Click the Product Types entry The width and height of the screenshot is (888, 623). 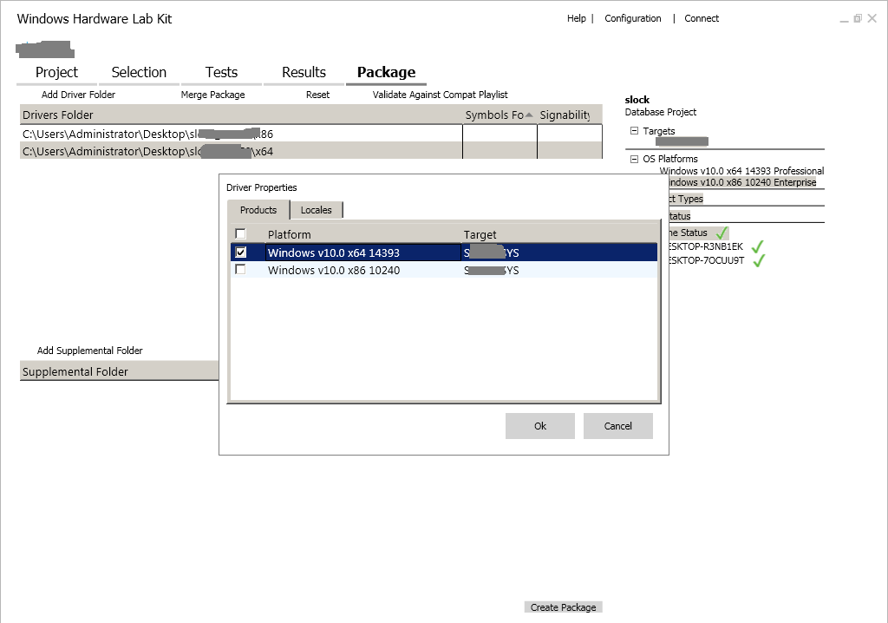coord(686,199)
